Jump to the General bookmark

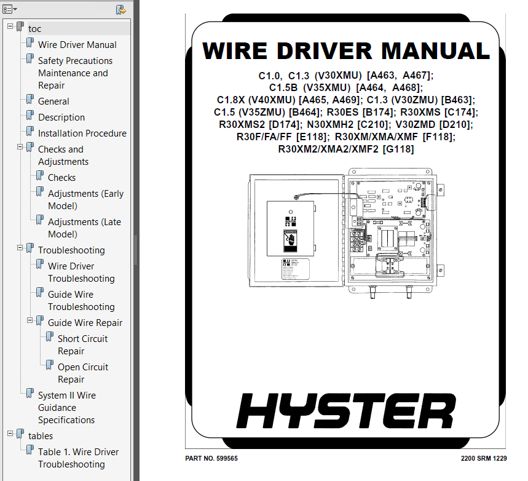click(x=53, y=101)
